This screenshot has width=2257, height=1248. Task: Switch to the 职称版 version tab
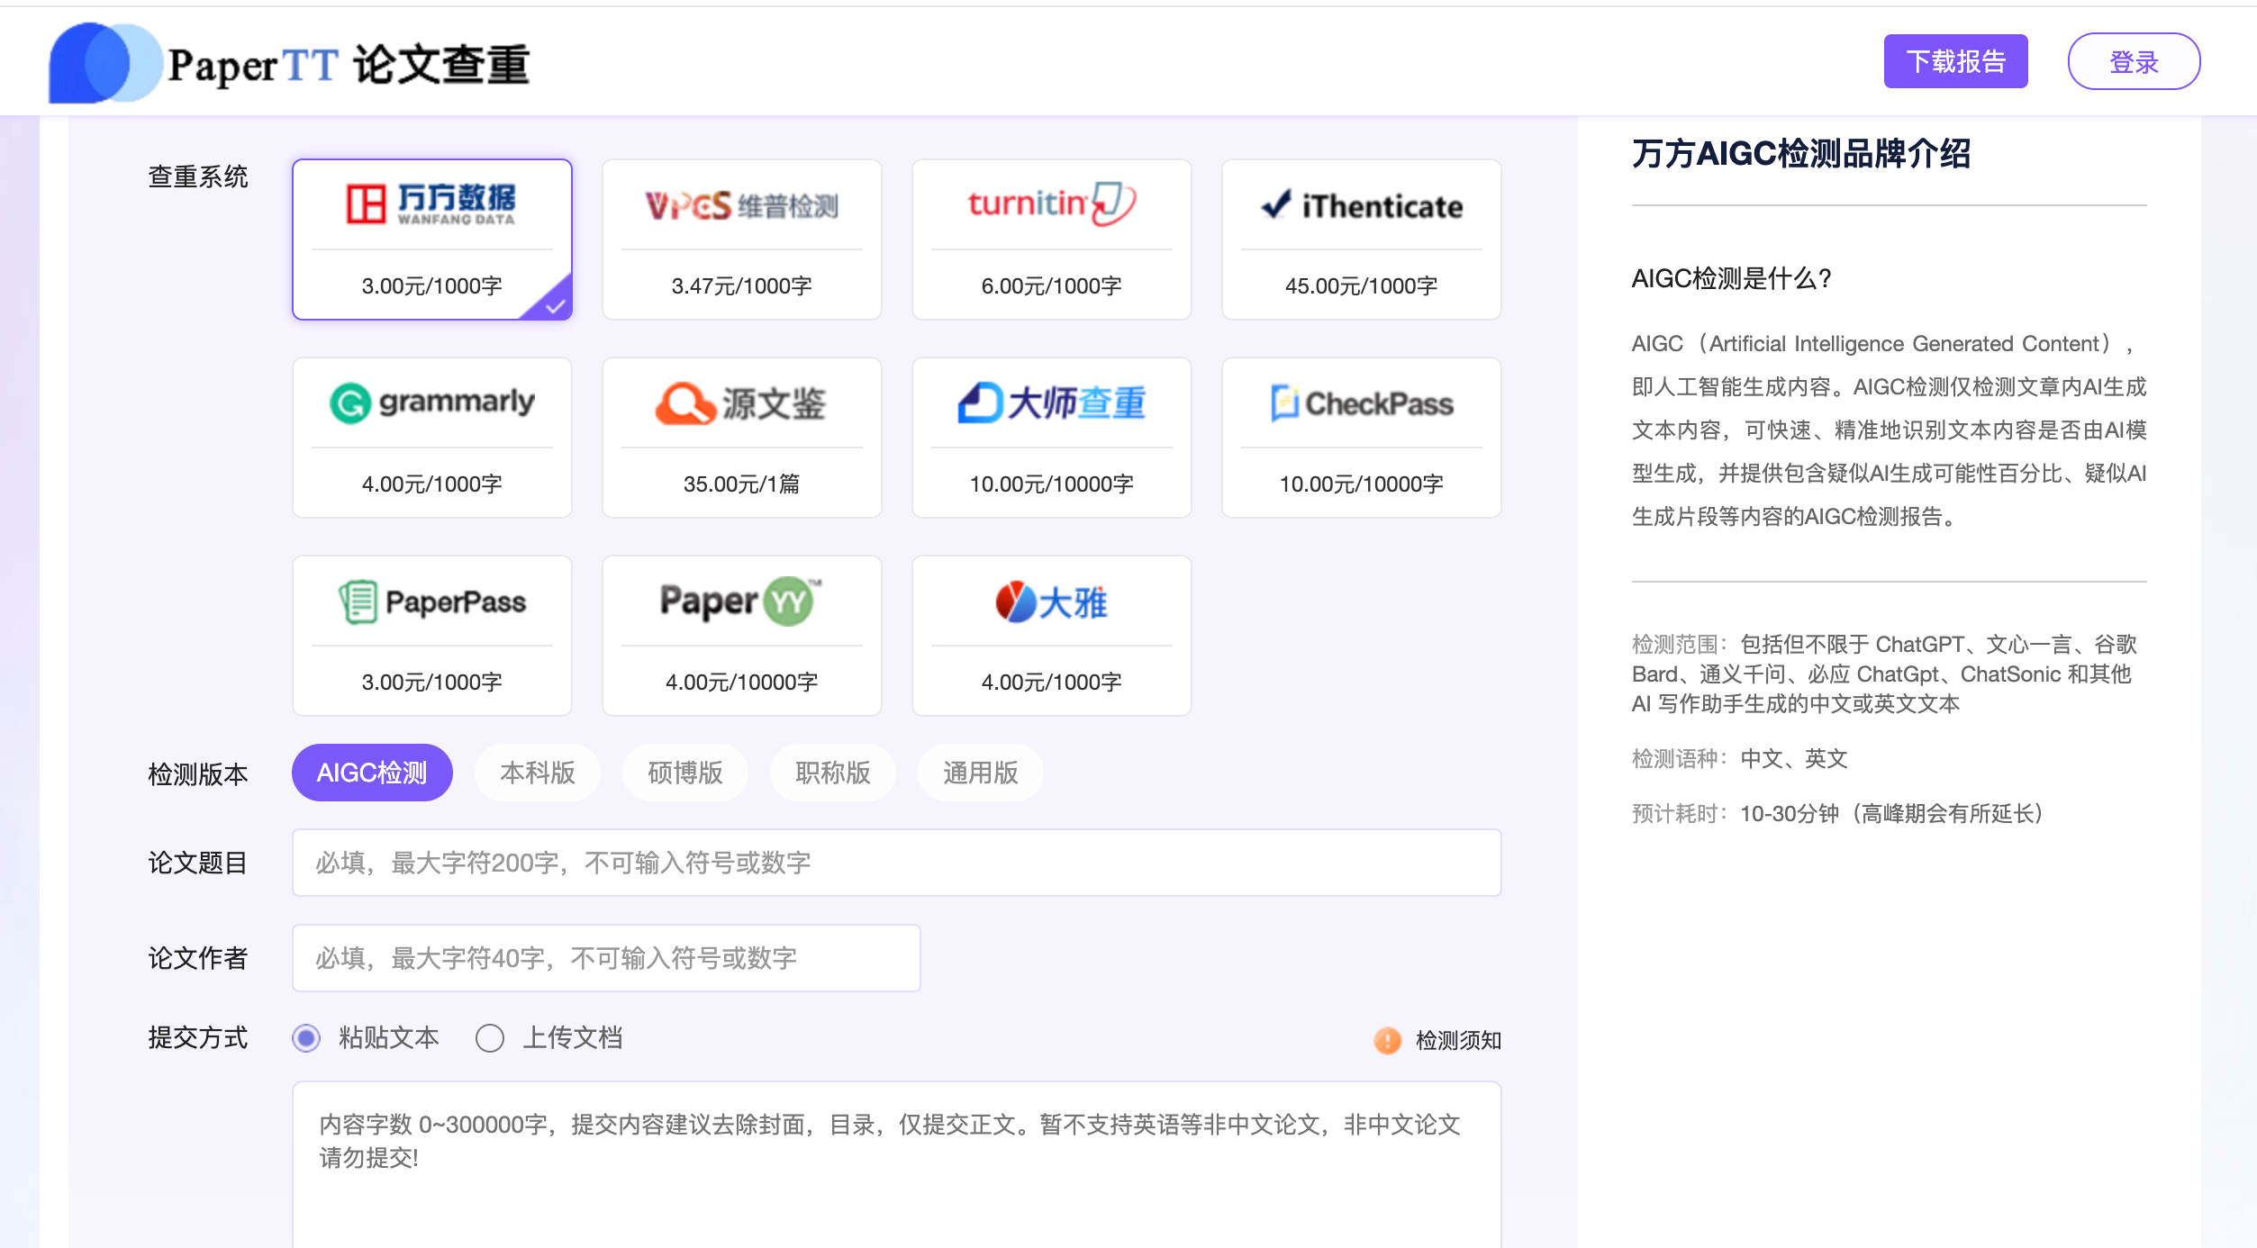(833, 773)
